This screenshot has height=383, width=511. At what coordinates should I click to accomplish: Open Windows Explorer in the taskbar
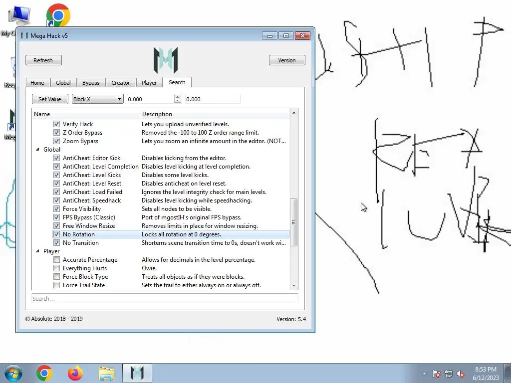(x=106, y=373)
